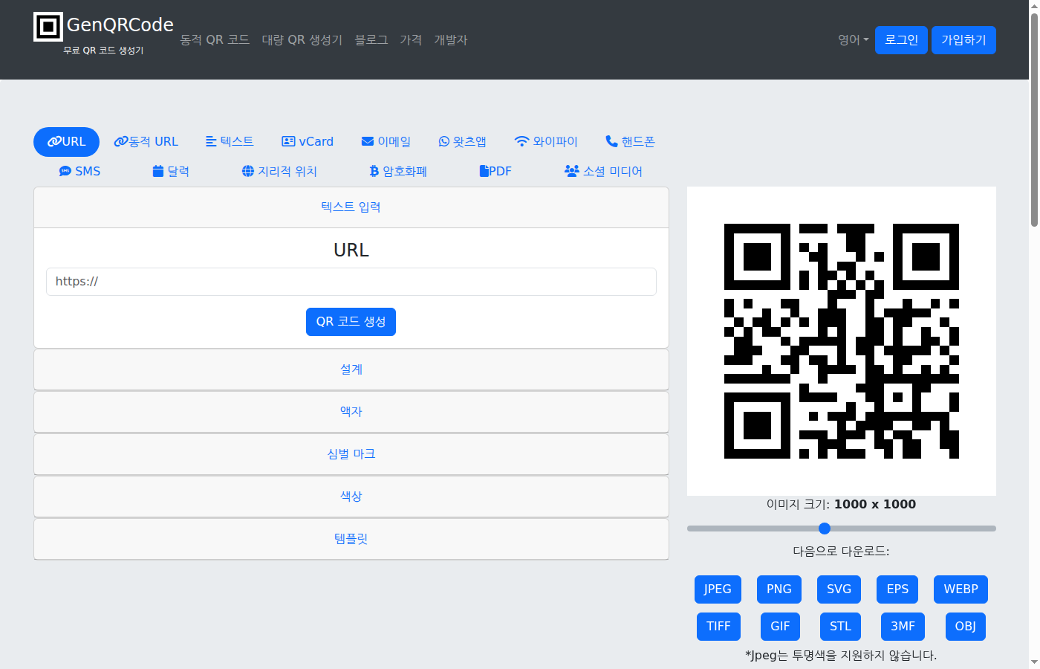Select the 왓츠앱 QR code type
The width and height of the screenshot is (1040, 669).
pyautogui.click(x=463, y=141)
